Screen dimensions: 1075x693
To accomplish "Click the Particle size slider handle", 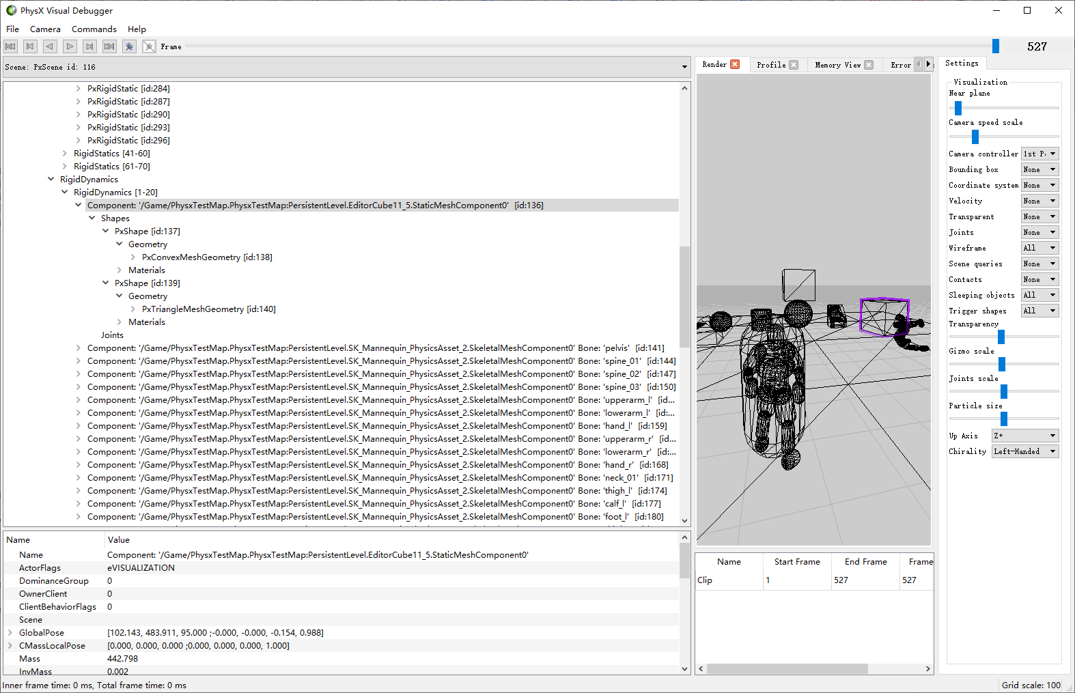I will pyautogui.click(x=1004, y=419).
